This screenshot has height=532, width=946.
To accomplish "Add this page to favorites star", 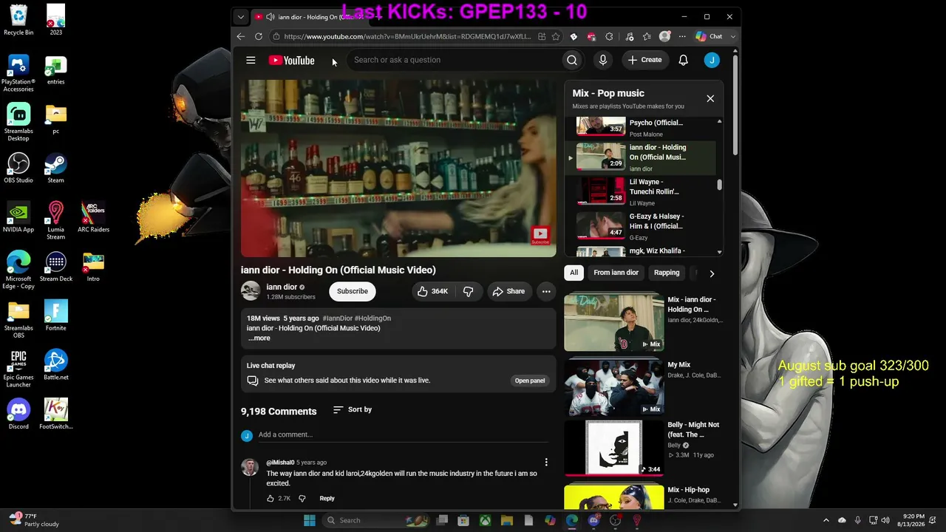I will (x=556, y=36).
